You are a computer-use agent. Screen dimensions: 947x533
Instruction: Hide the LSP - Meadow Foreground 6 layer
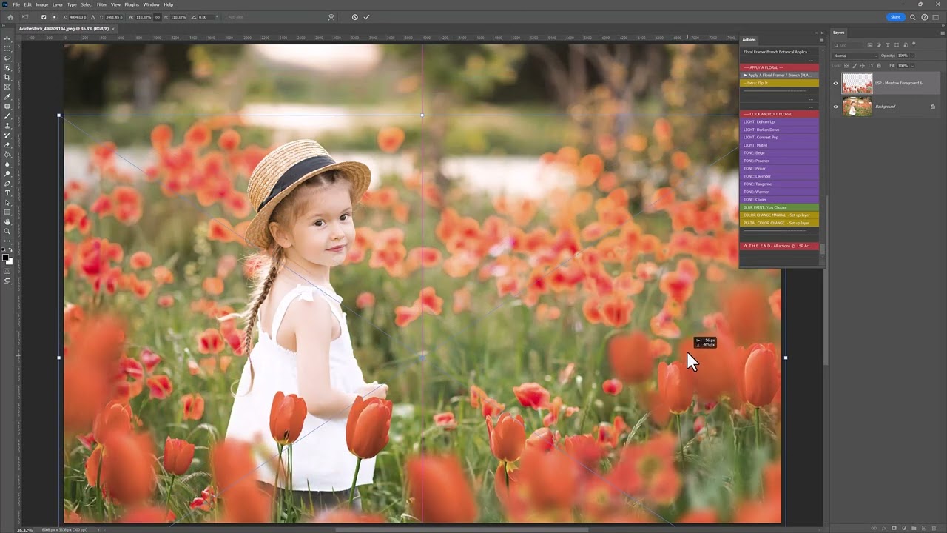tap(835, 83)
